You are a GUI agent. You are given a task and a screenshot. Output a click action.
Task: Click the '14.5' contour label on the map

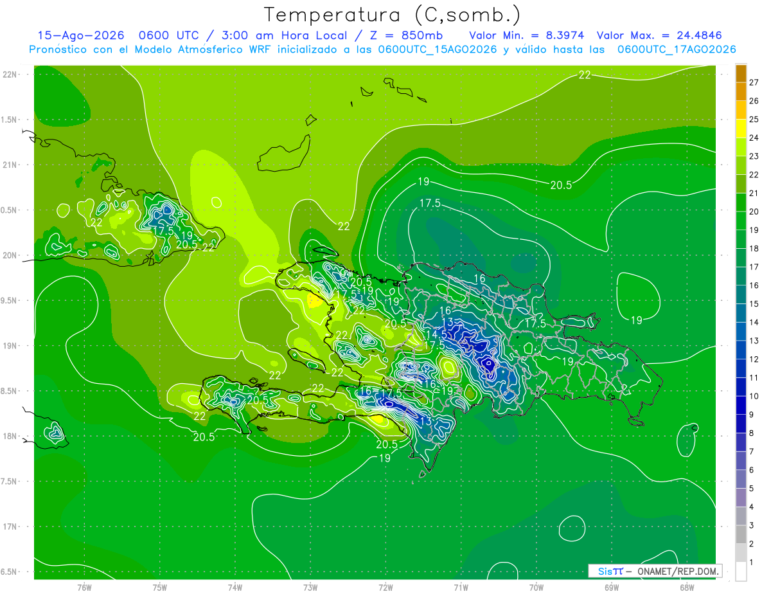[436, 334]
